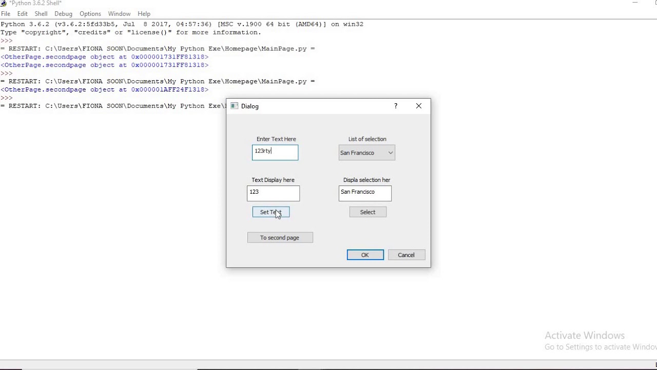The width and height of the screenshot is (657, 370).
Task: Click Cancel in the dialog
Action: (x=406, y=255)
